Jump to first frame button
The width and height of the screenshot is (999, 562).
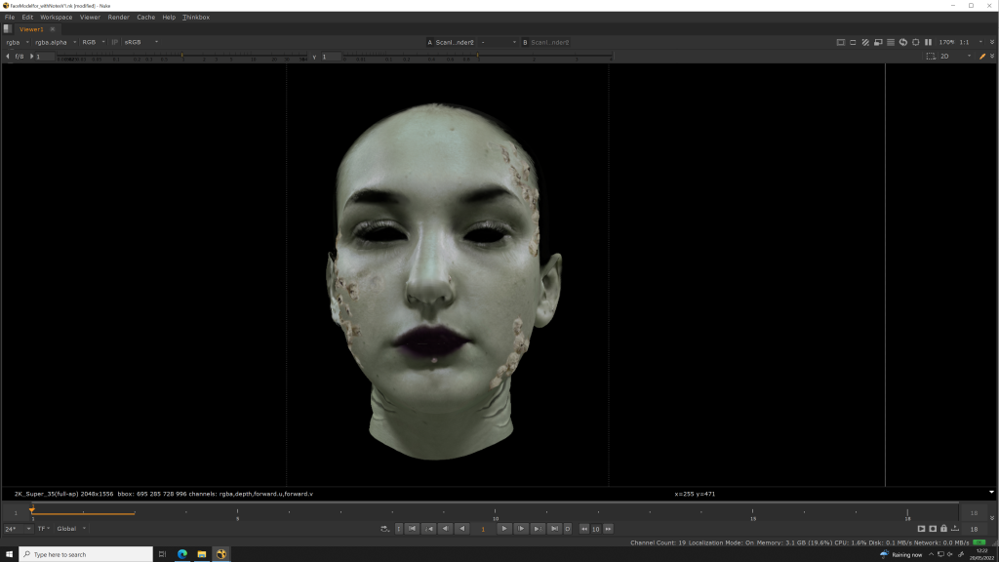tap(413, 529)
